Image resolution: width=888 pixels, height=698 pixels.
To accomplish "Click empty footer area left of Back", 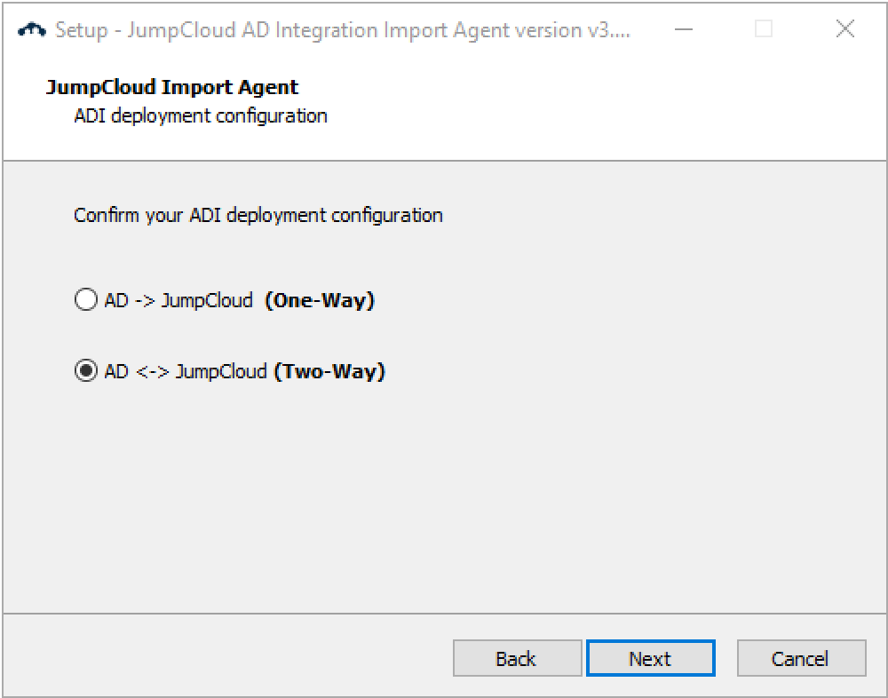I will pos(222,657).
